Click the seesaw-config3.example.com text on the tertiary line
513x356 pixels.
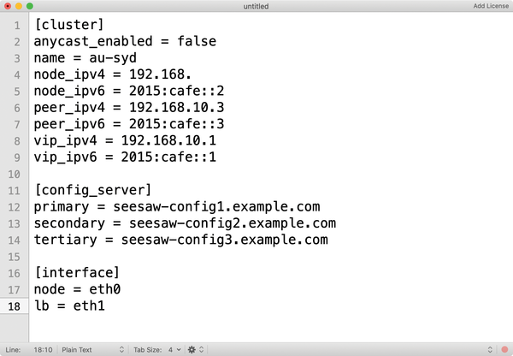click(224, 240)
